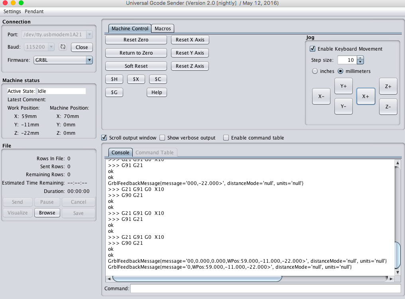This screenshot has width=405, height=299.
Task: Click the Active State field
Action: pos(61,91)
